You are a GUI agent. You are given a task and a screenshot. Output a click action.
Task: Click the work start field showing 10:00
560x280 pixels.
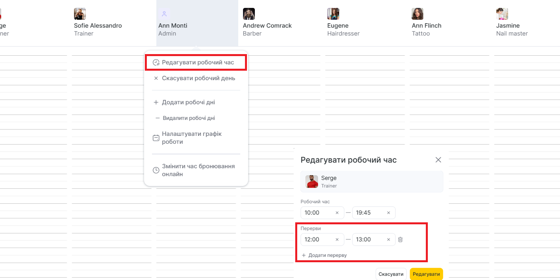point(322,213)
